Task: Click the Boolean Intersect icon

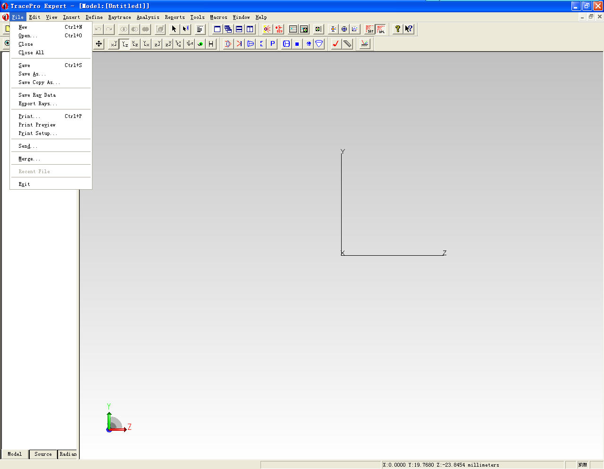Action: pos(124,29)
